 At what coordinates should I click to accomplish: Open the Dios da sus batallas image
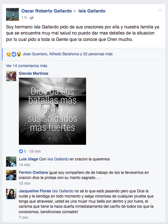pyautogui.click(x=52, y=111)
